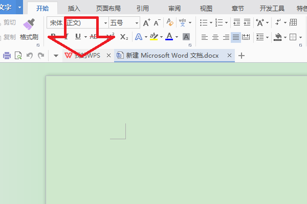Apply yellow text highlight color

pos(154,37)
